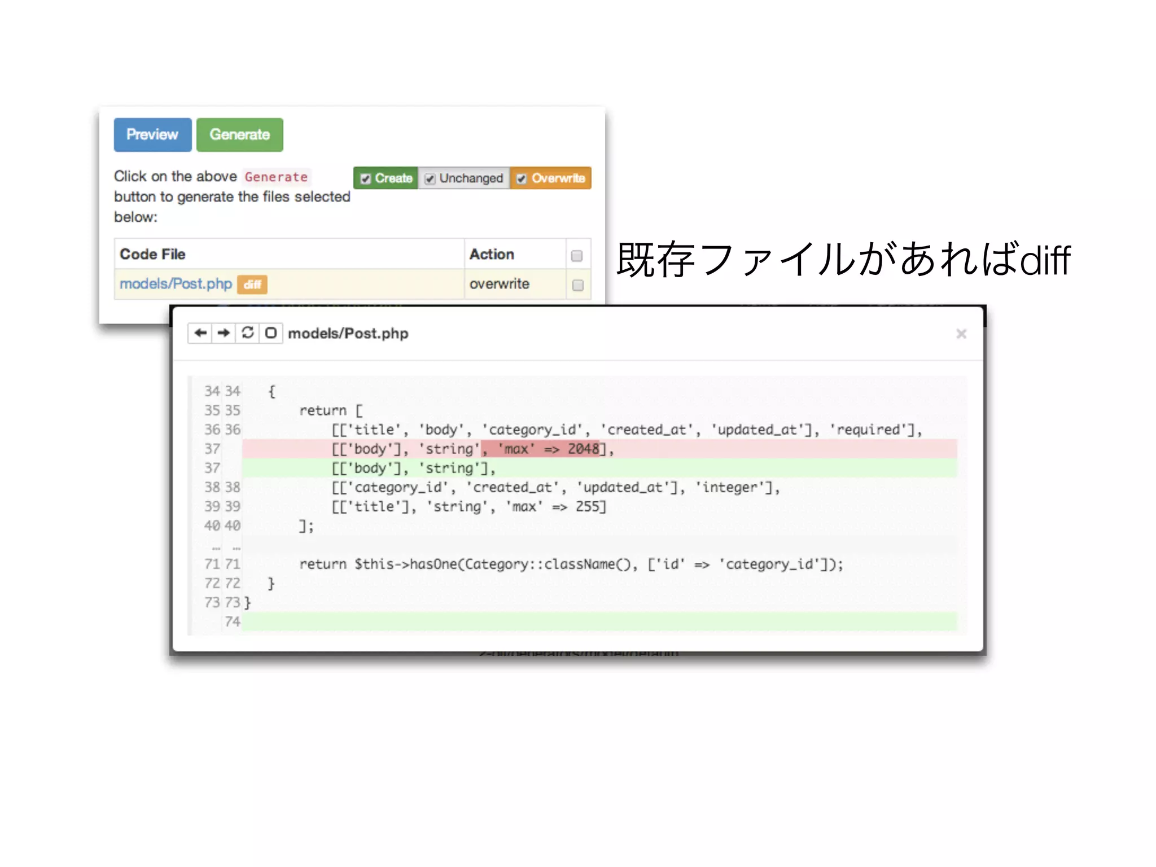1156x867 pixels.
Task: Refresh the diff with the reload icon
Action: tap(247, 333)
